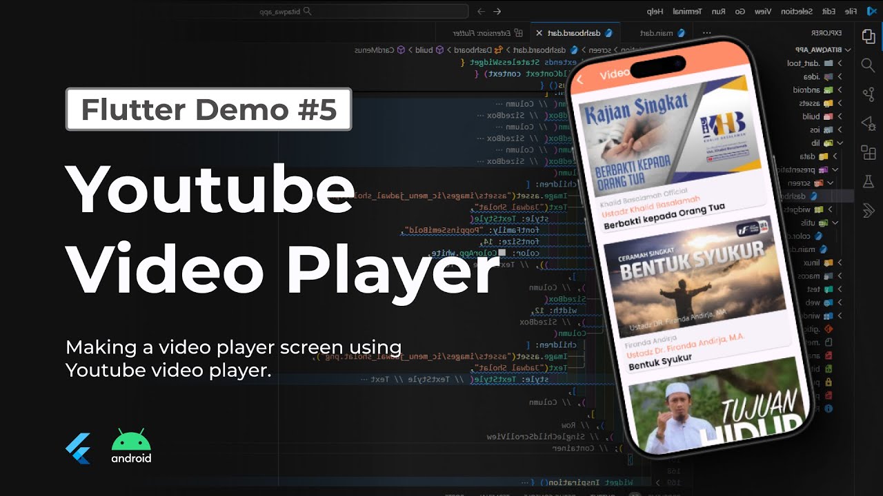This screenshot has height=496, width=883.
Task: Open the Search view in the activity bar
Action: [868, 65]
